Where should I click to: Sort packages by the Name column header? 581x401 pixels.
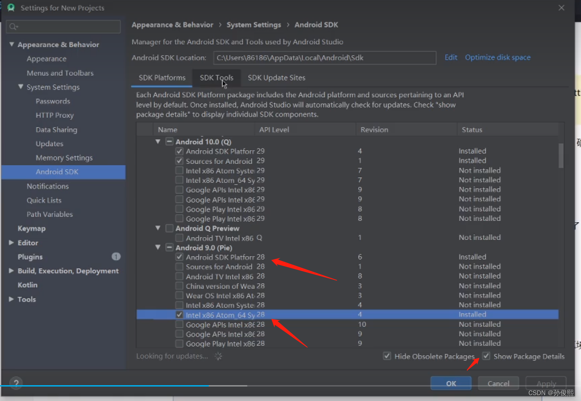(204, 129)
